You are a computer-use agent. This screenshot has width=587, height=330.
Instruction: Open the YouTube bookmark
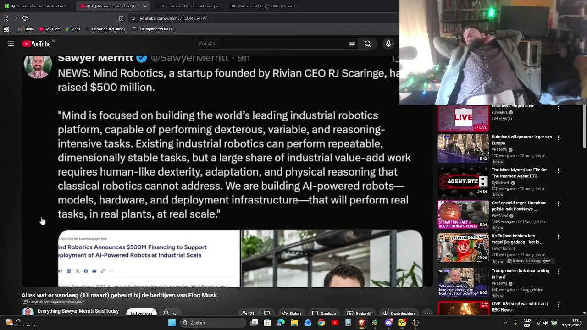(49, 29)
